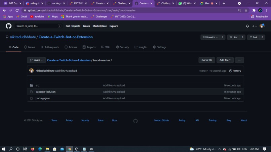
Task: Open the Chrome three-dot menu
Action: [x=267, y=10]
